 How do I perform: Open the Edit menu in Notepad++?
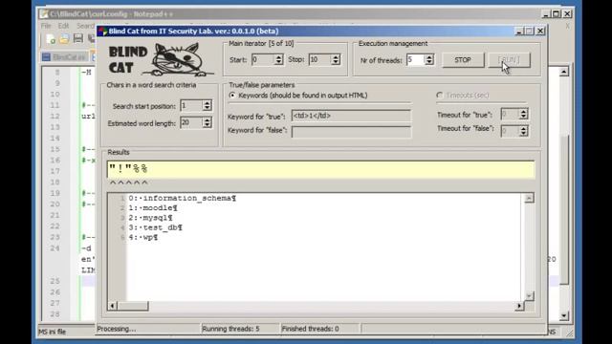tap(64, 26)
